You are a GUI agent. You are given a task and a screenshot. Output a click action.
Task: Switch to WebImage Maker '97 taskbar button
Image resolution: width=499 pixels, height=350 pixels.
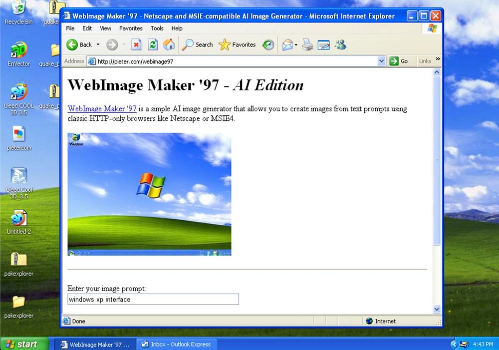95,345
